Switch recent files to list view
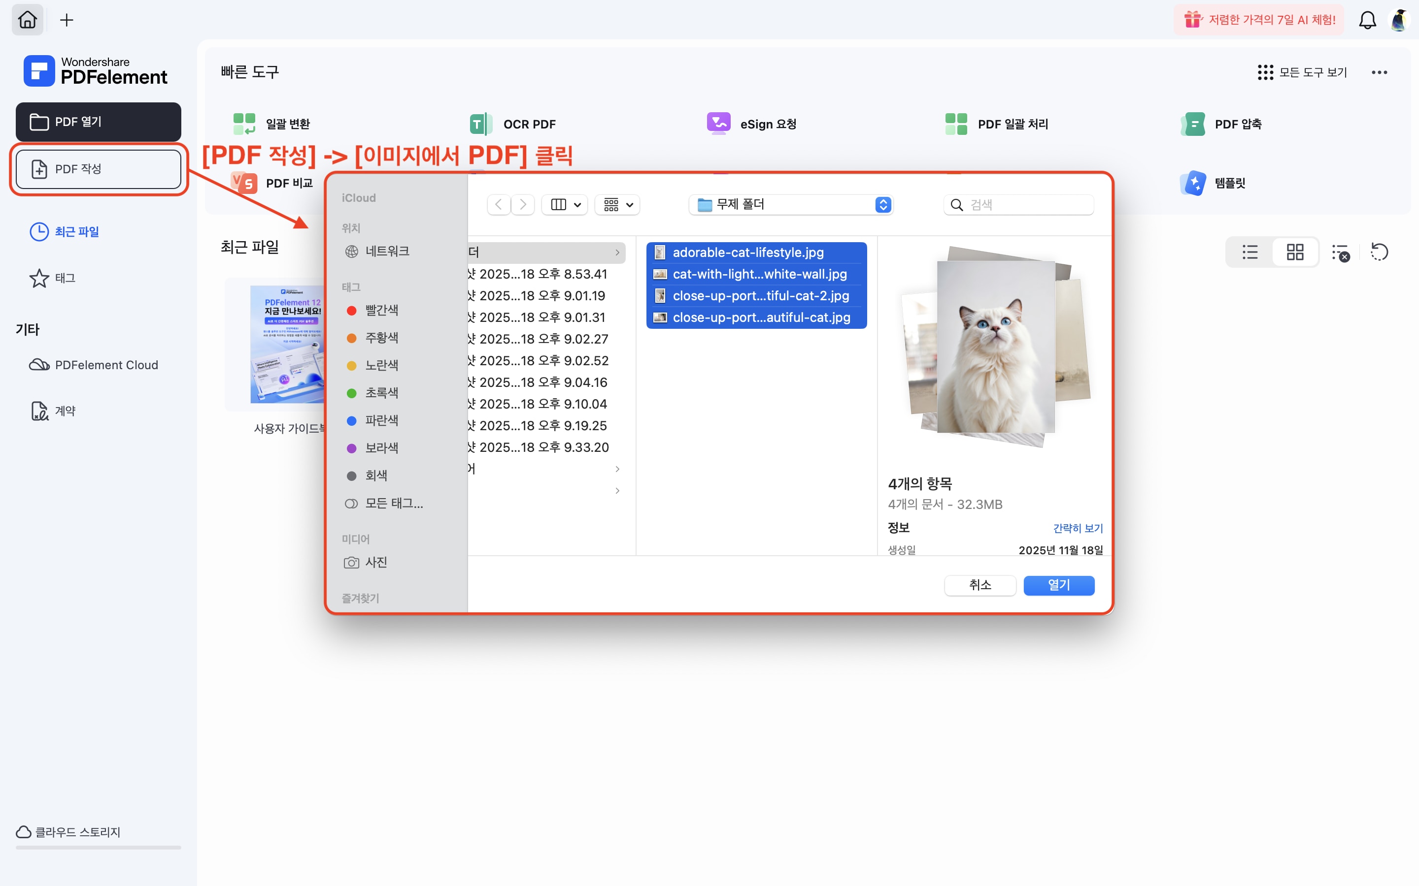The height and width of the screenshot is (886, 1419). (x=1250, y=252)
